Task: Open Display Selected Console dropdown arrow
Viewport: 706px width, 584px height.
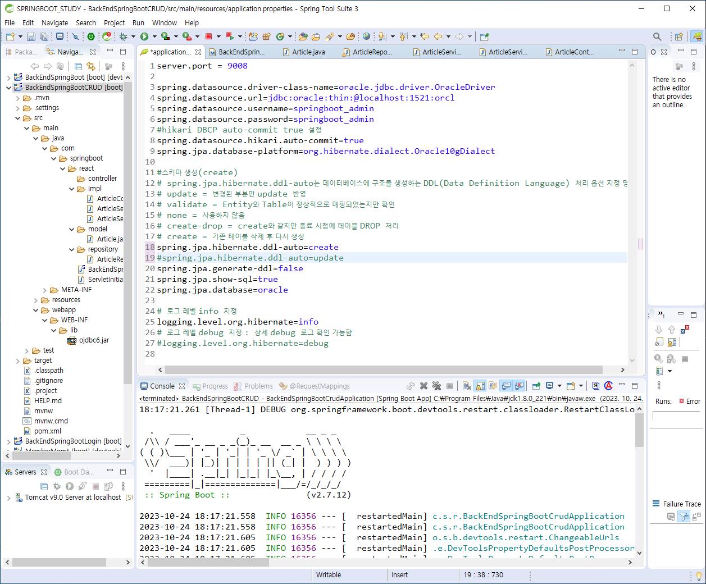Action: [x=559, y=386]
